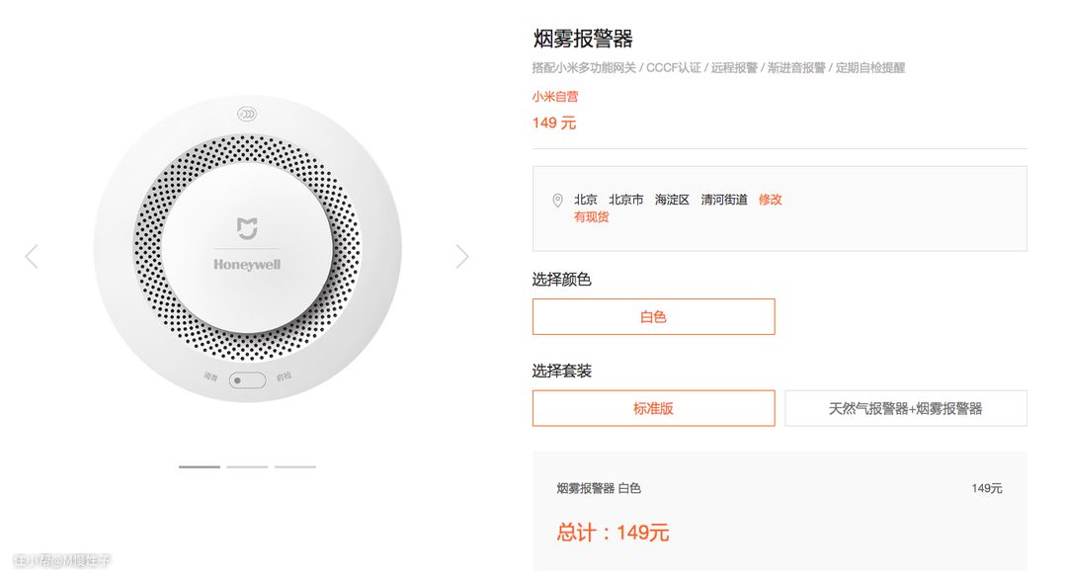This screenshot has width=1067, height=583.
Task: Open the 清河街道 street selector
Action: 724,200
